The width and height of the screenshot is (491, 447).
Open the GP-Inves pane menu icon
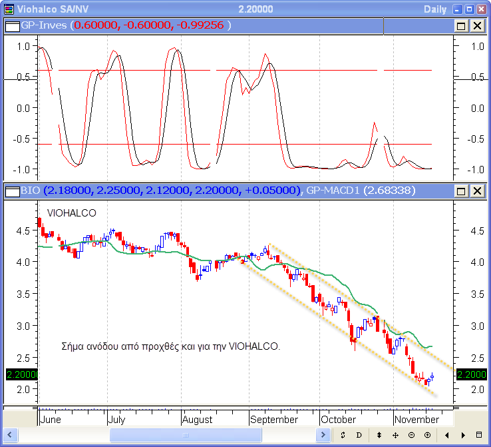click(x=11, y=25)
